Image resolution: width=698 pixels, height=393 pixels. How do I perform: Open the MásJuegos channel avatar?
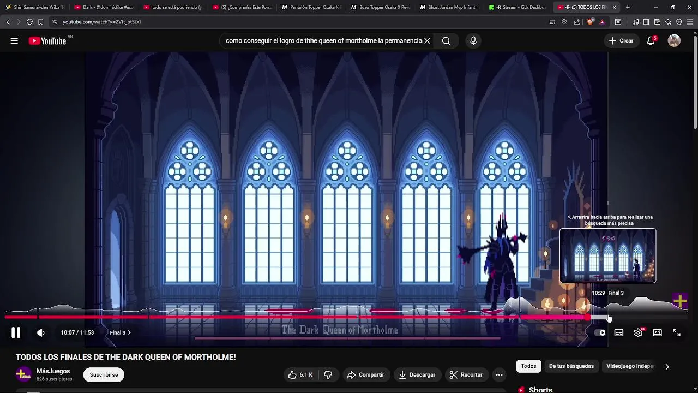click(23, 374)
